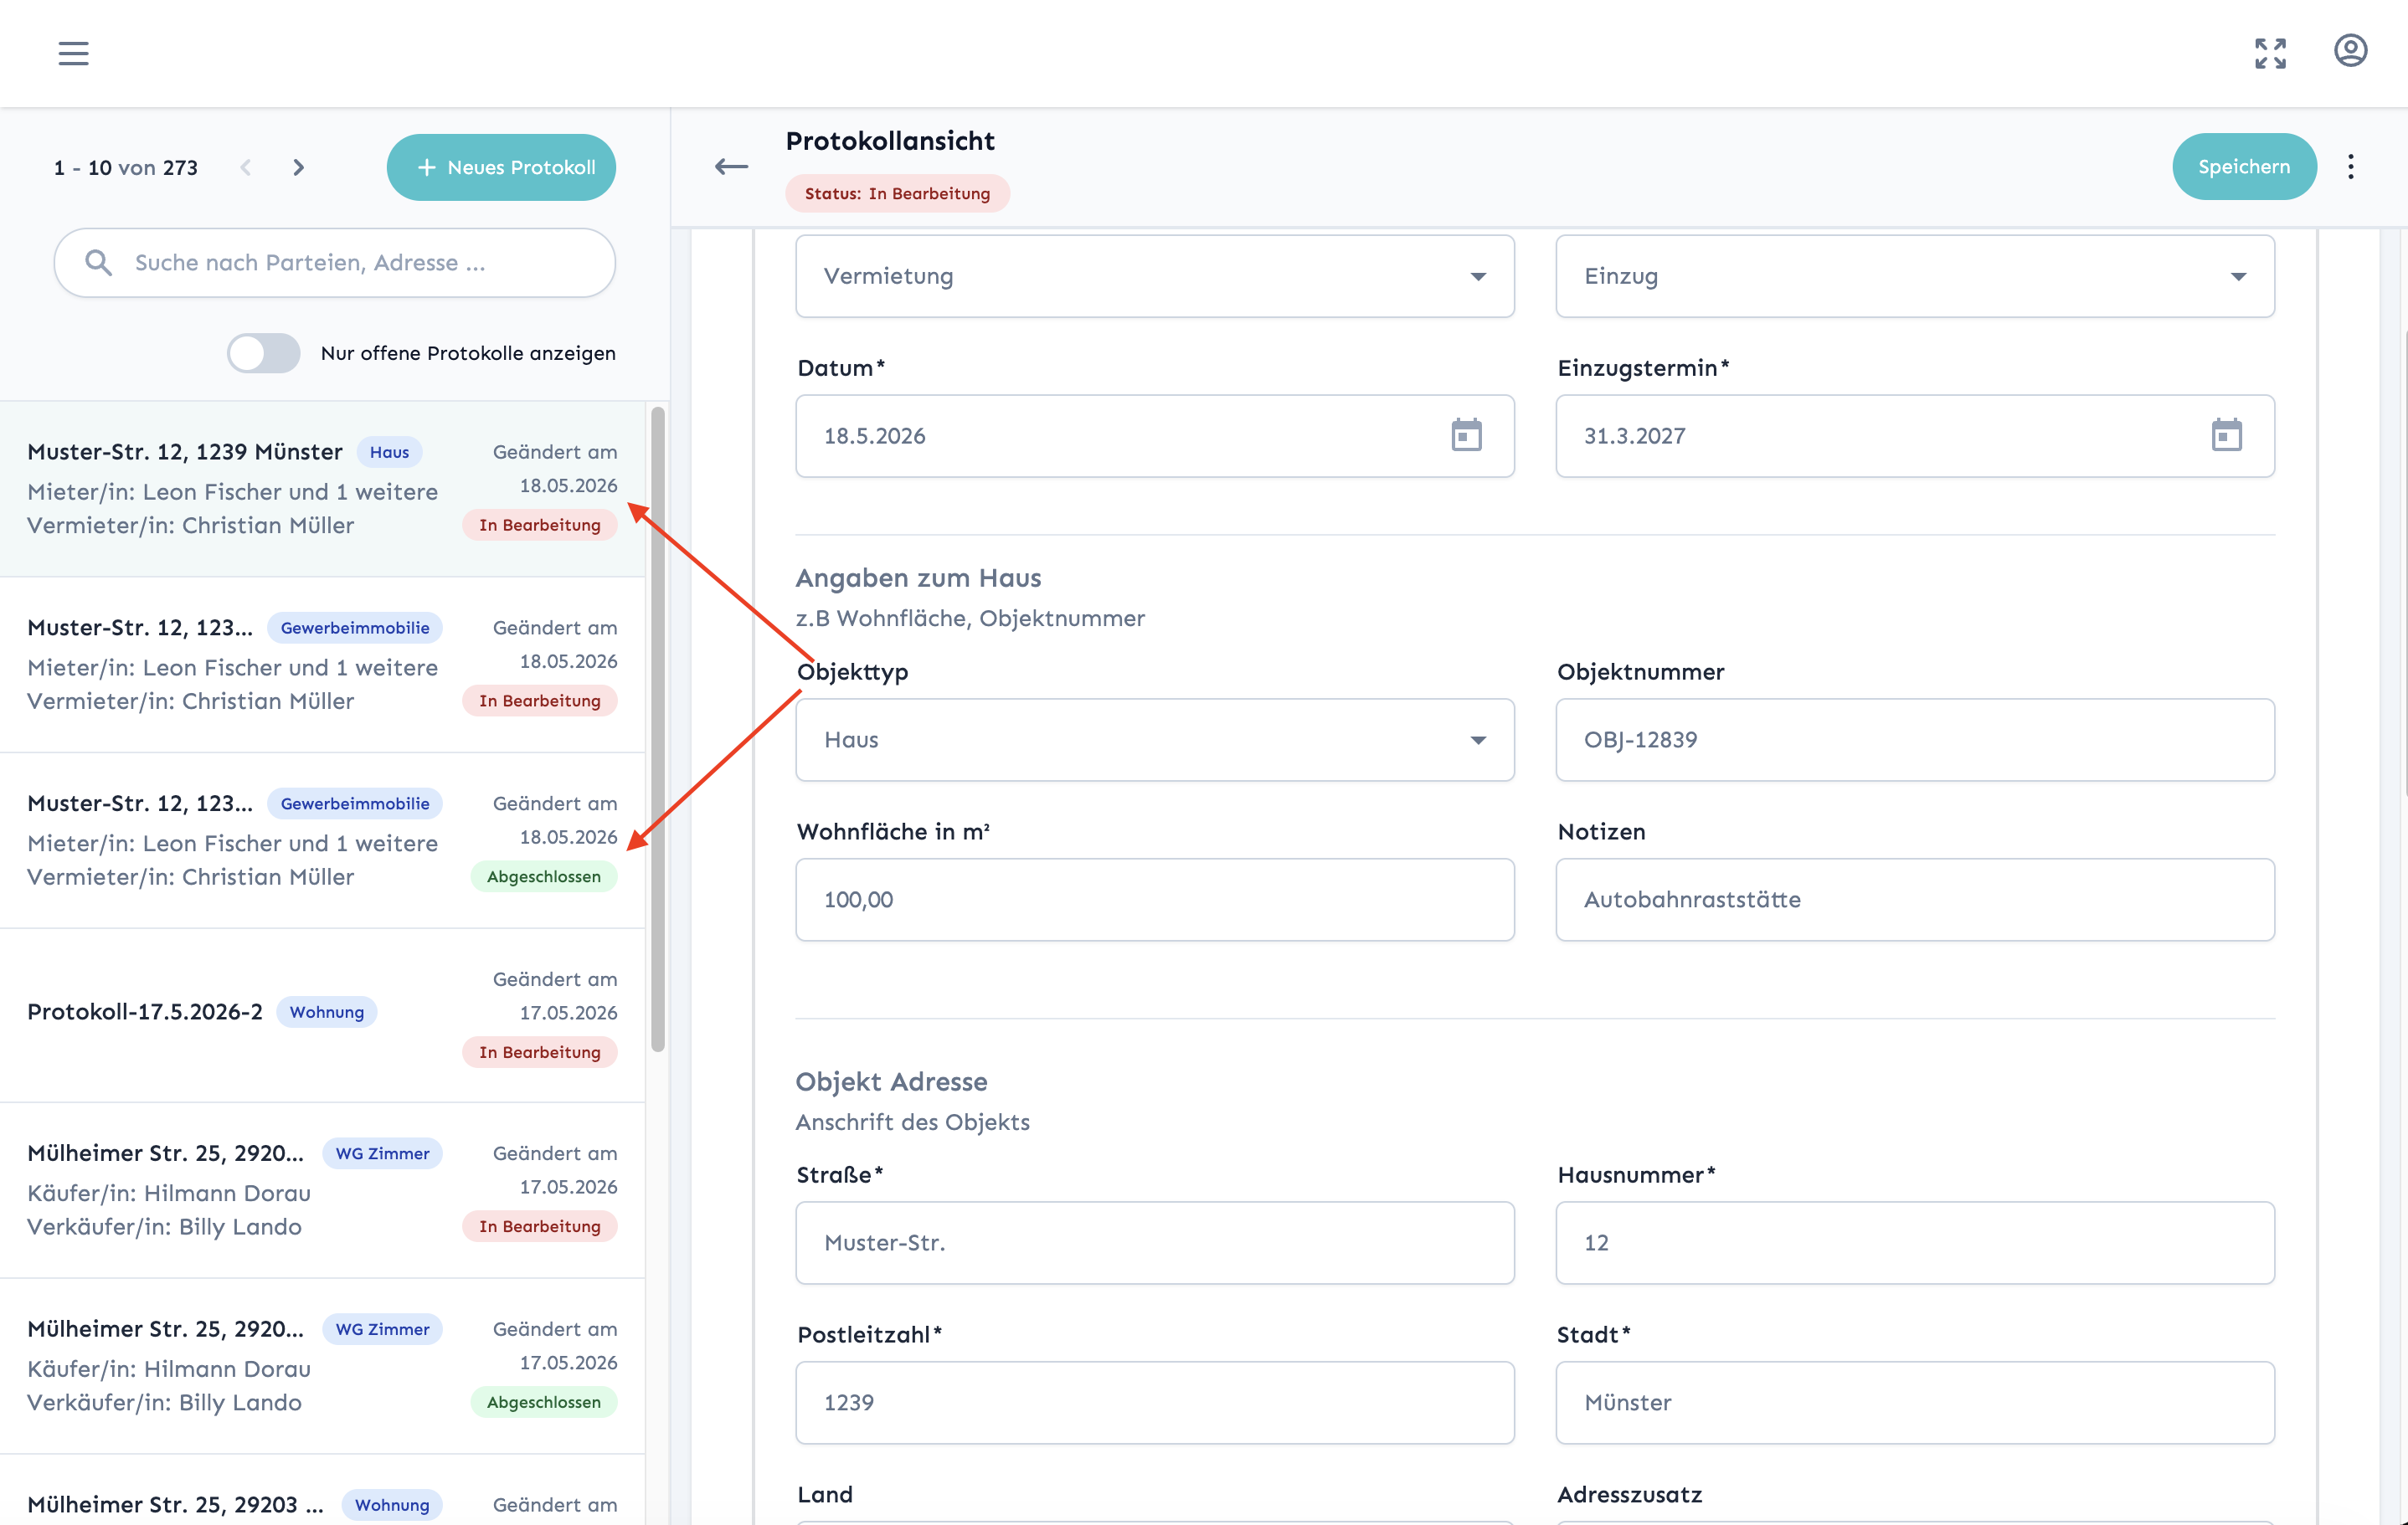
Task: Toggle fullscreen mode icon
Action: (x=2270, y=53)
